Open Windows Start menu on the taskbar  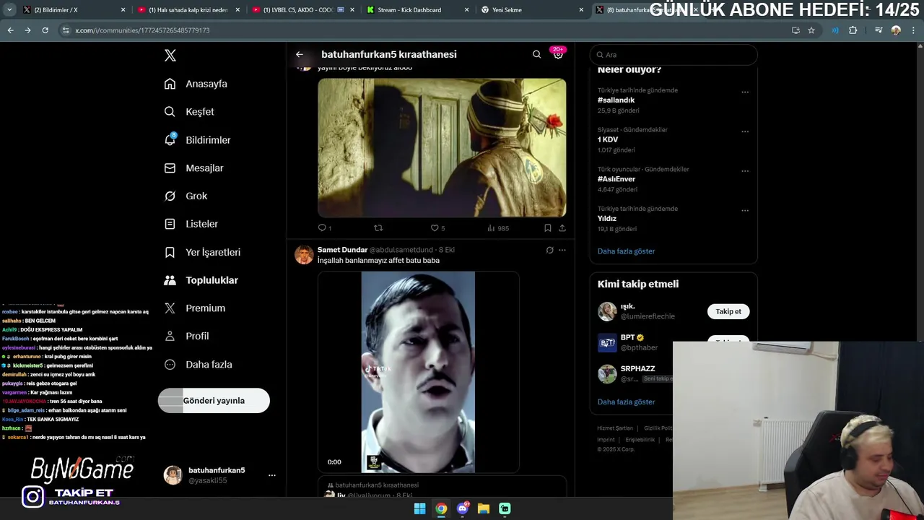419,508
